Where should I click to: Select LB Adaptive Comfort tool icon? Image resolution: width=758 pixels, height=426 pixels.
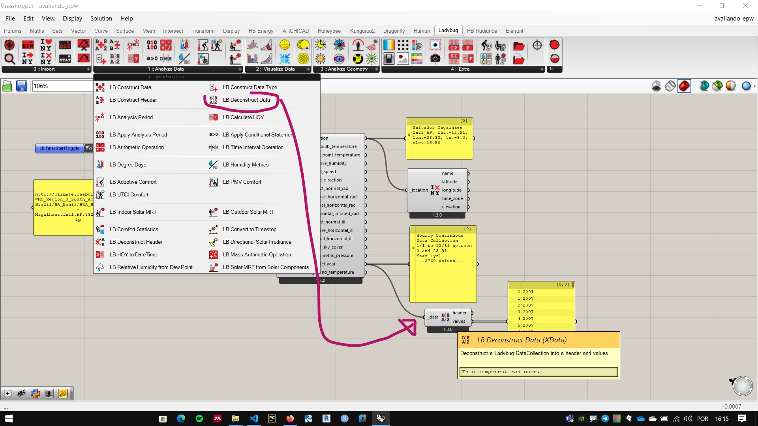pos(101,181)
